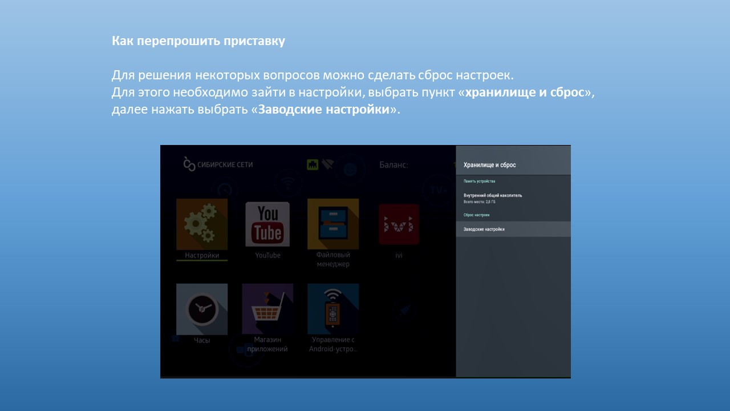Launch the ivi app icon
This screenshot has width=730, height=411.
pos(399,224)
